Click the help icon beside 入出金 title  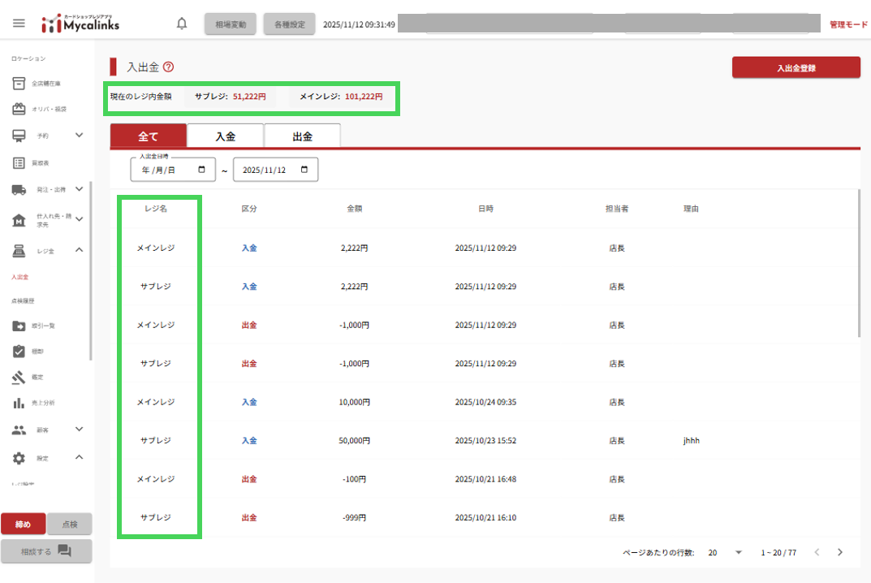169,67
